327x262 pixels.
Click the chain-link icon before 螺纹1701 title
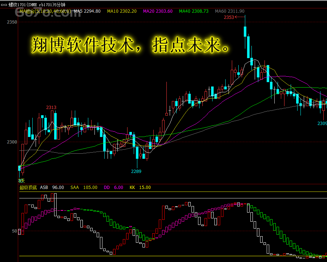click(4, 5)
